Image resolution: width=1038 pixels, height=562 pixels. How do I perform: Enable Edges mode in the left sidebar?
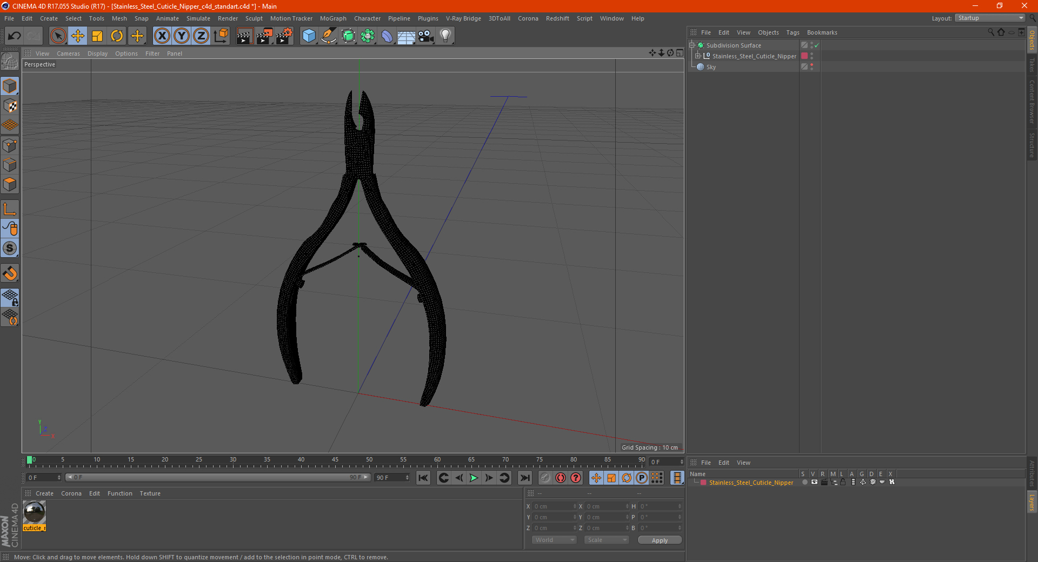10,165
